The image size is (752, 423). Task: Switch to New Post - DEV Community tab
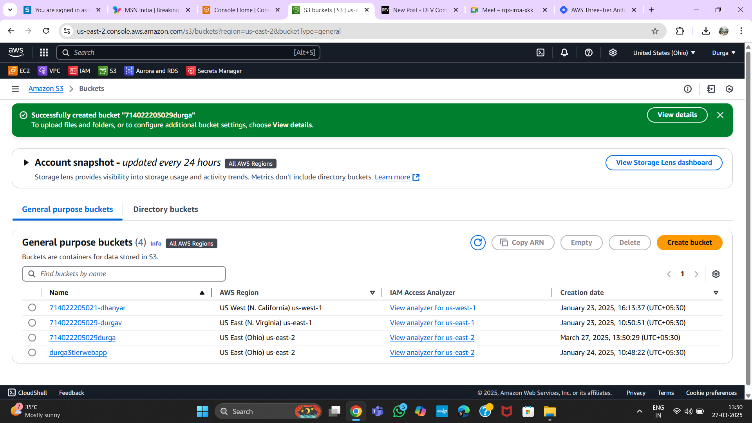point(420,10)
